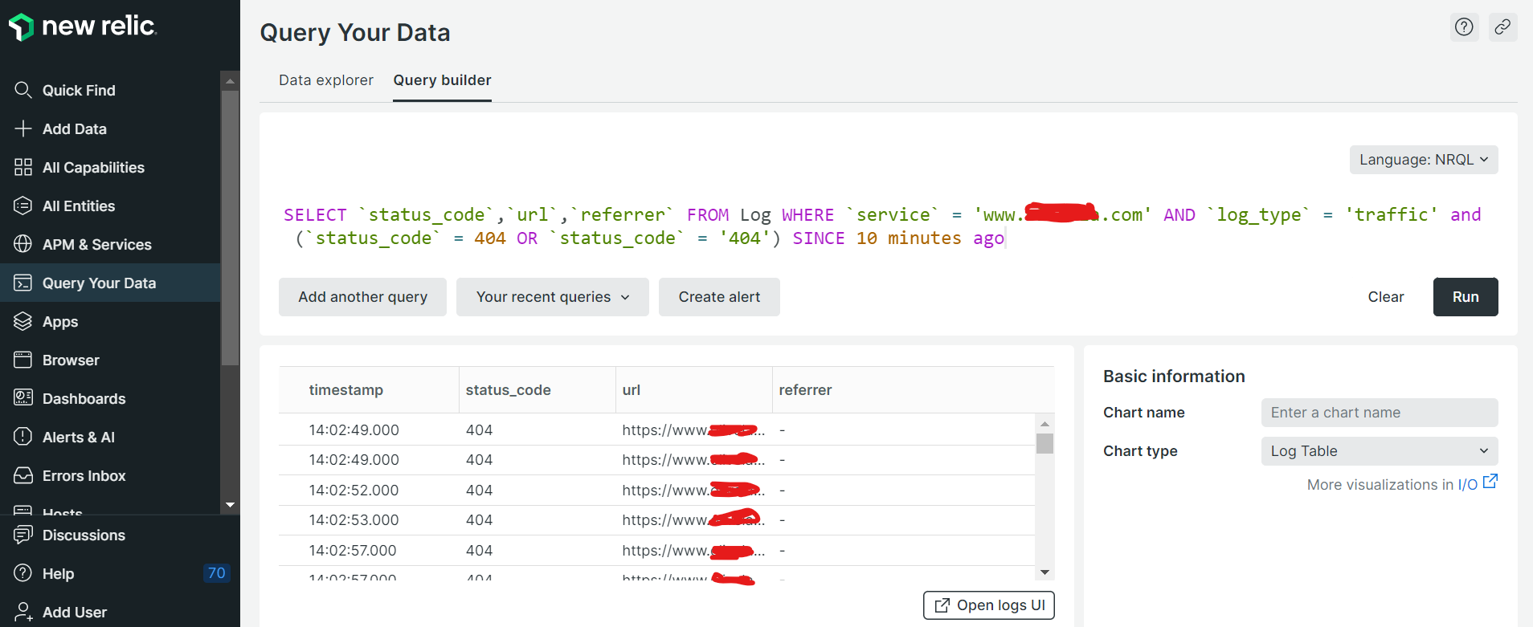Open All Capabilities grid icon
This screenshot has width=1533, height=627.
coord(23,167)
